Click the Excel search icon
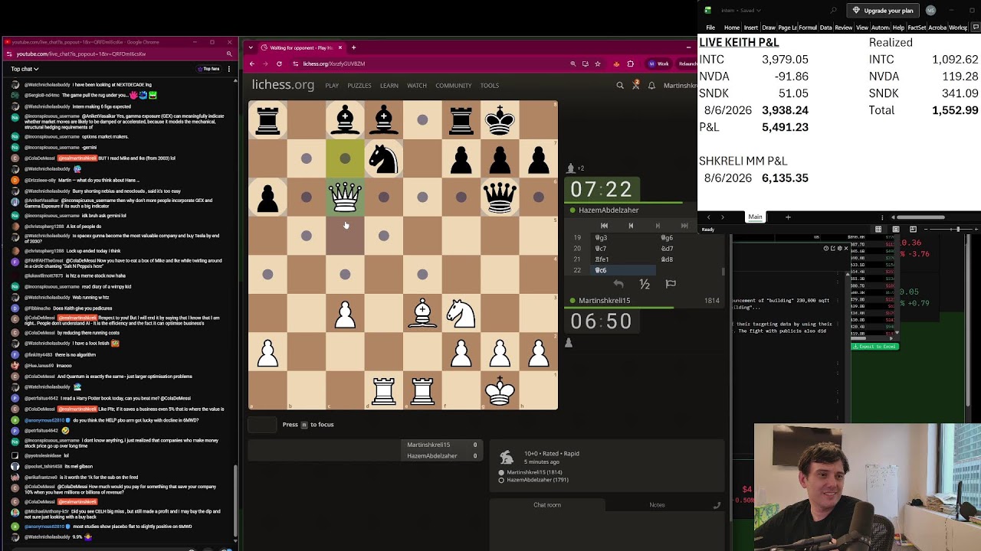 [834, 10]
